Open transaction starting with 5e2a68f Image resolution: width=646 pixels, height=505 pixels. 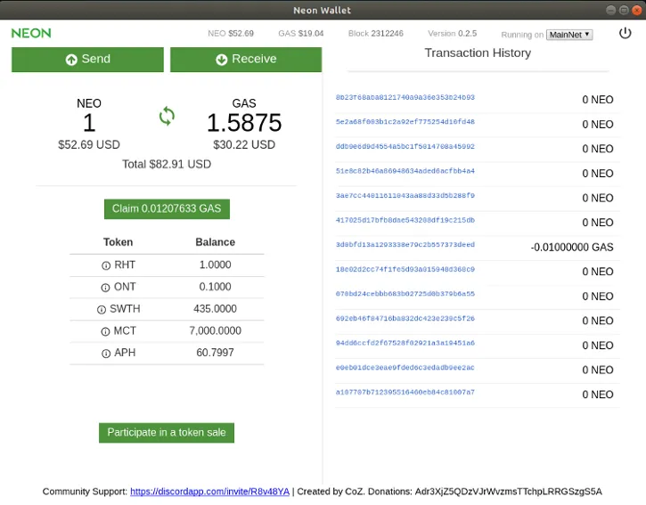point(405,122)
